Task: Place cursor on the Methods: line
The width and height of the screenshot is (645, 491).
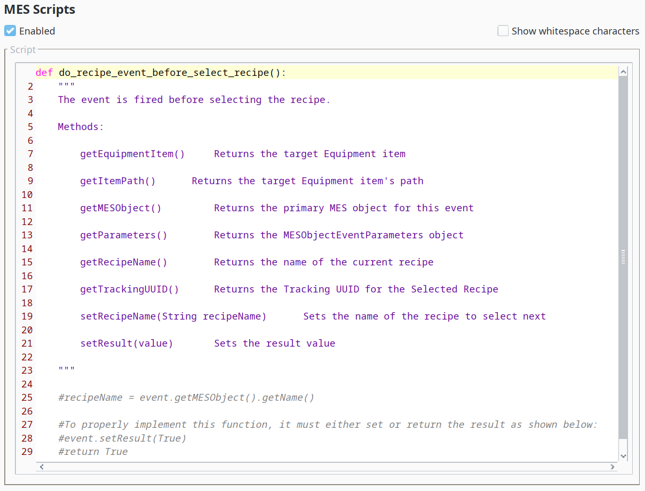Action: 81,127
